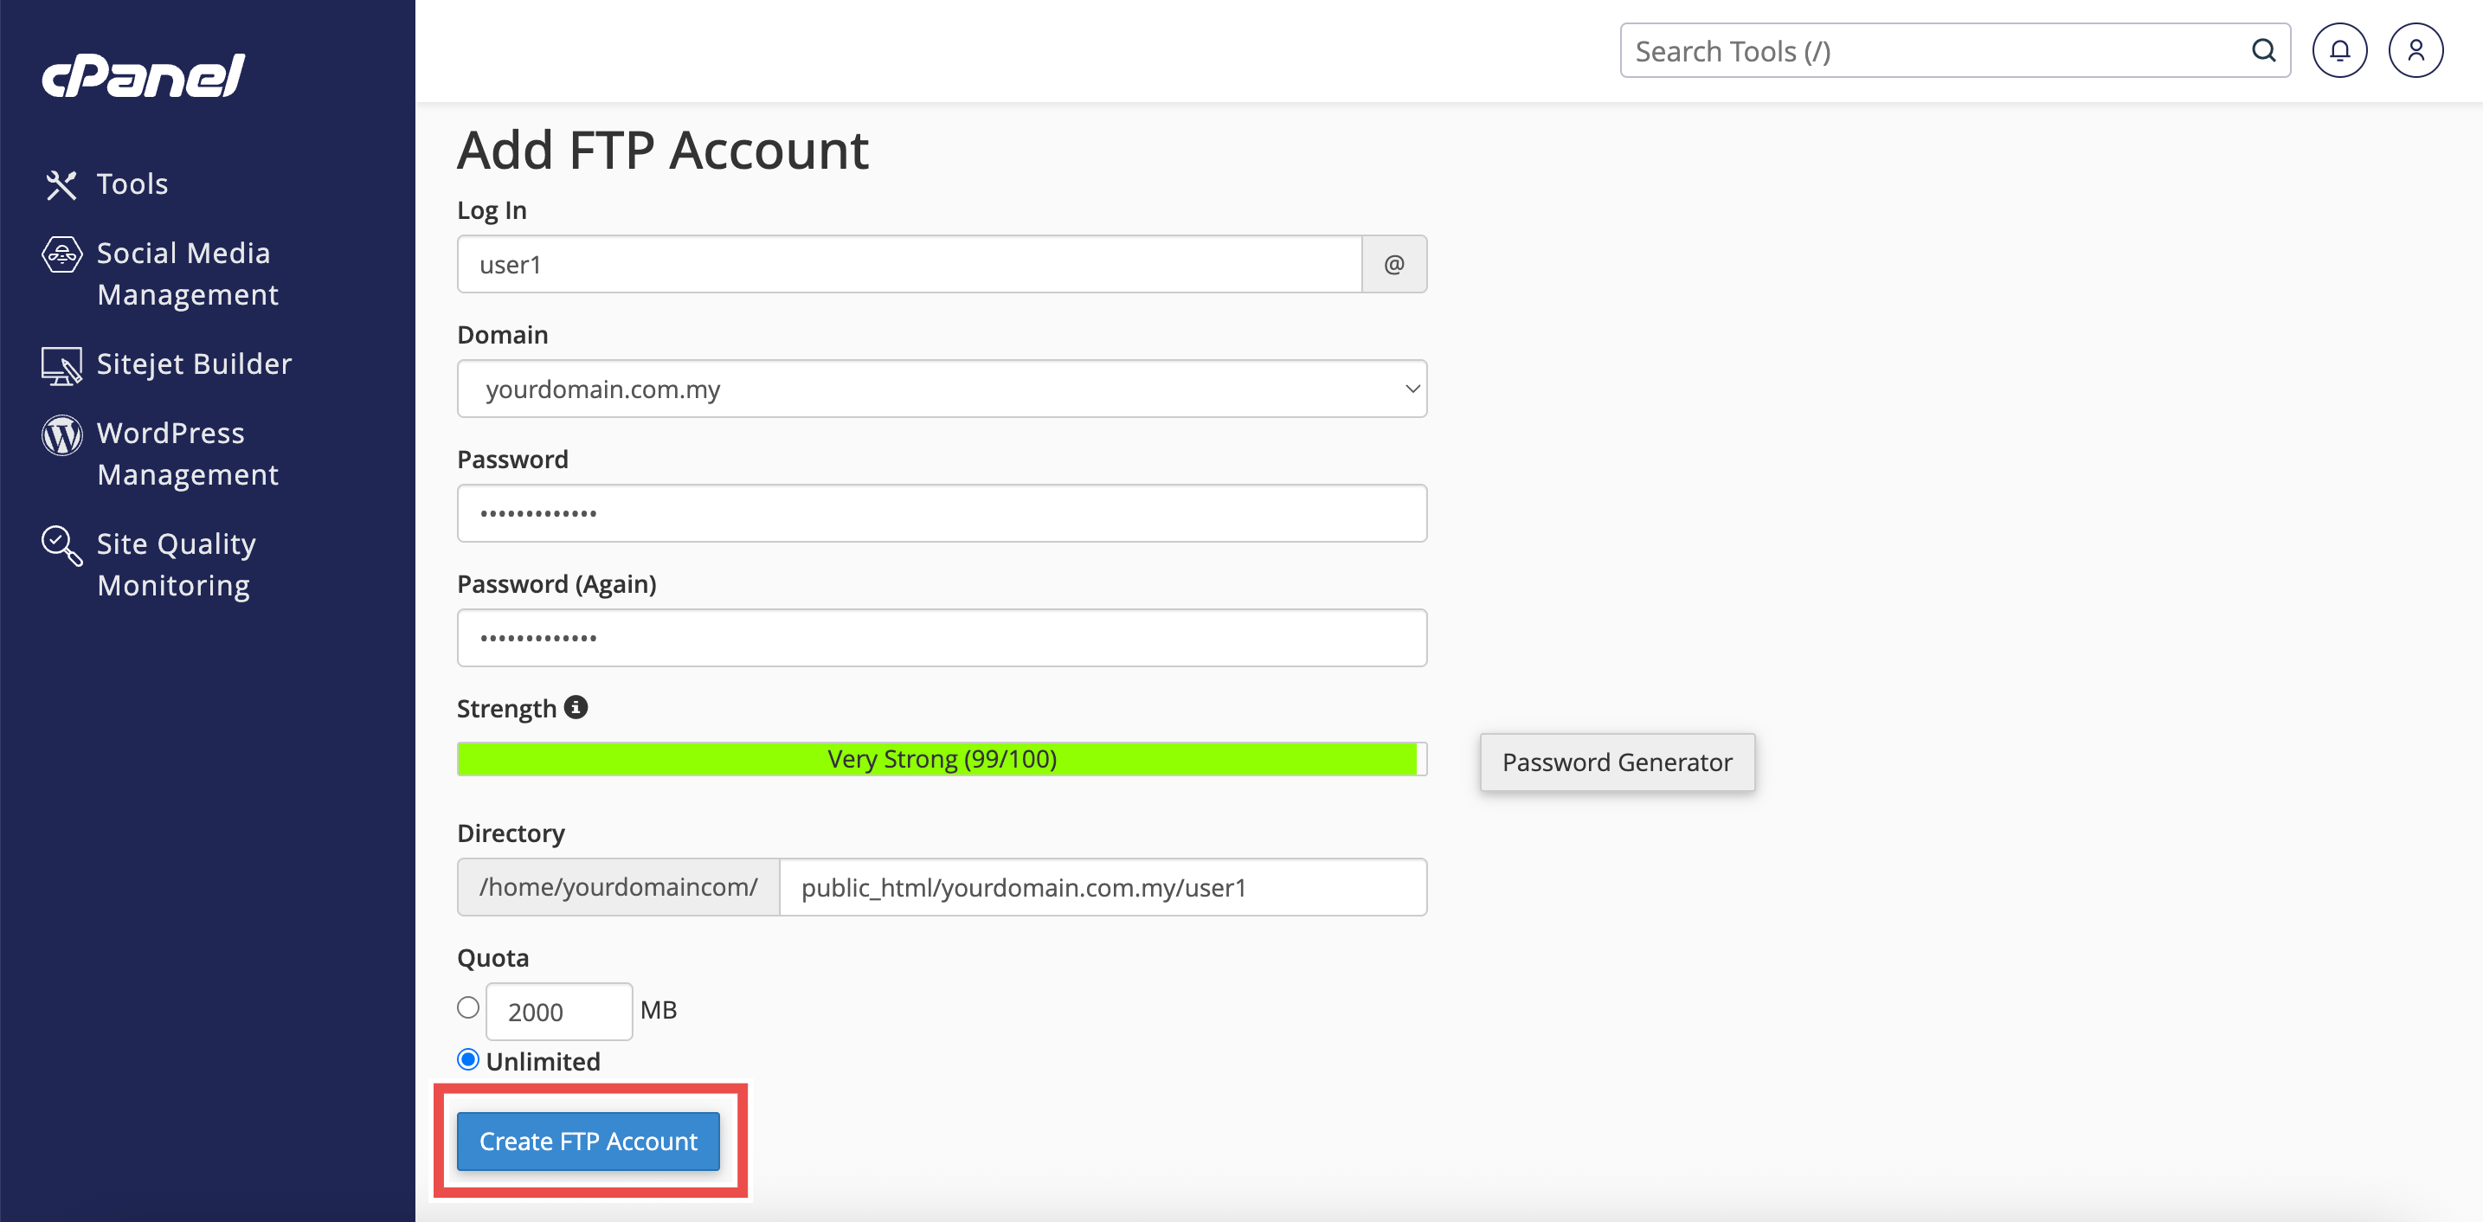The width and height of the screenshot is (2483, 1222).
Task: Click the Site Quality Monitoring magnifier icon
Action: coord(61,545)
